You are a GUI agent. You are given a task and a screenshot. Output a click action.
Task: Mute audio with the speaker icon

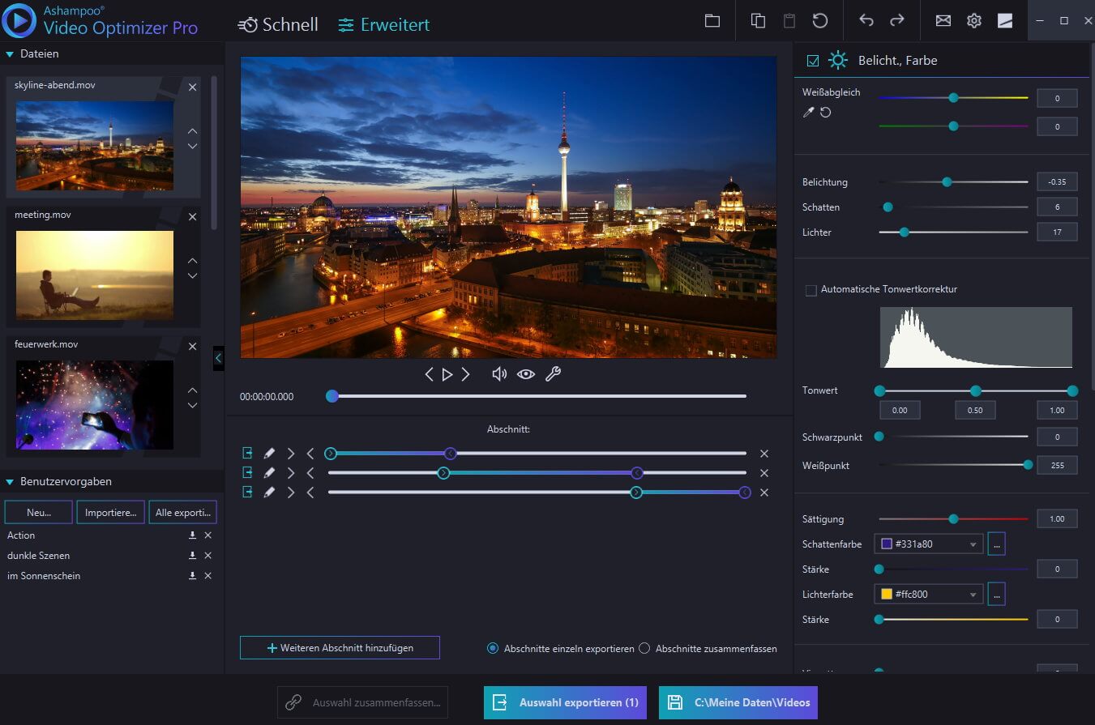pos(499,374)
